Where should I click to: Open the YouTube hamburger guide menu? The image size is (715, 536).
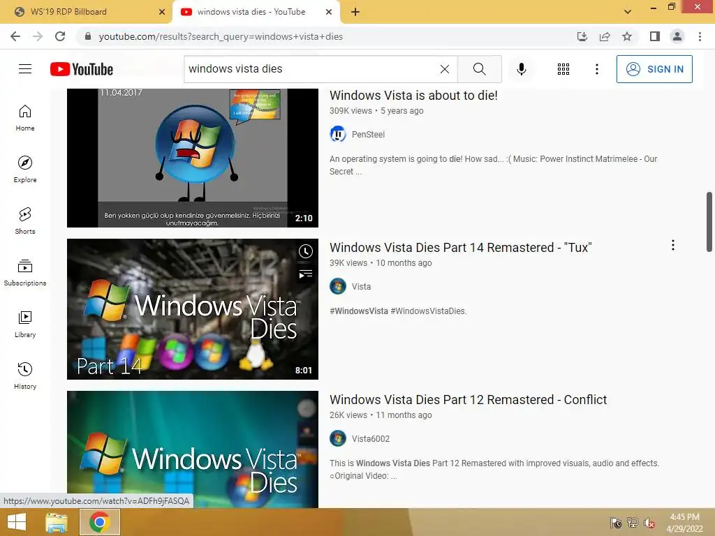point(25,69)
